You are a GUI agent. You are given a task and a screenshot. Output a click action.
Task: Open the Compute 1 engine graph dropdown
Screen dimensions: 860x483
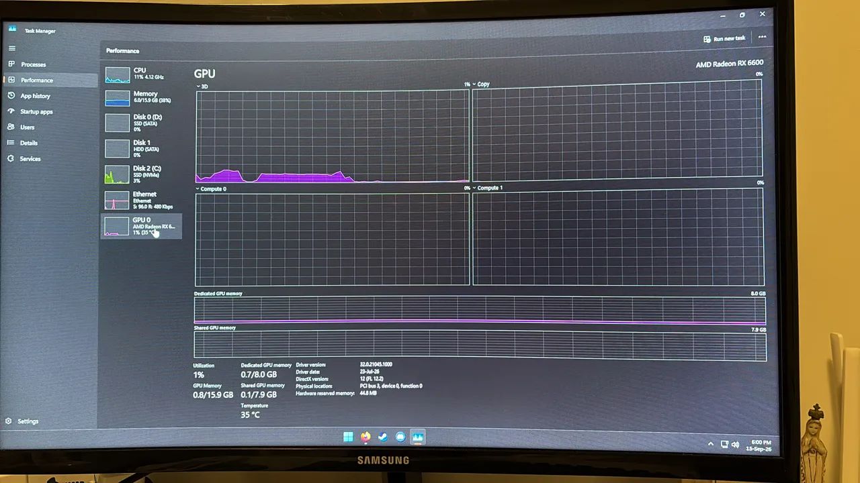pos(488,188)
